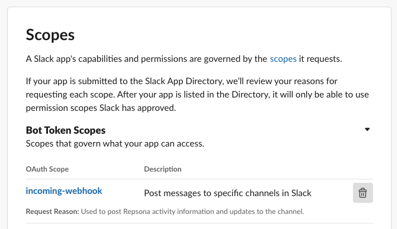Image resolution: width=397 pixels, height=229 pixels.
Task: Click the Scopes page heading
Action: click(50, 35)
